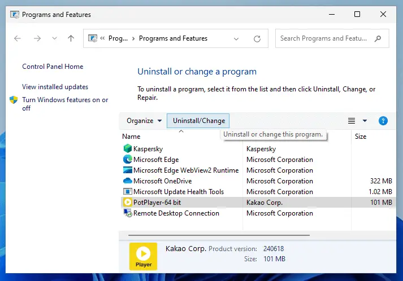Click the window title bar program icon
The width and height of the screenshot is (403, 281).
point(15,15)
